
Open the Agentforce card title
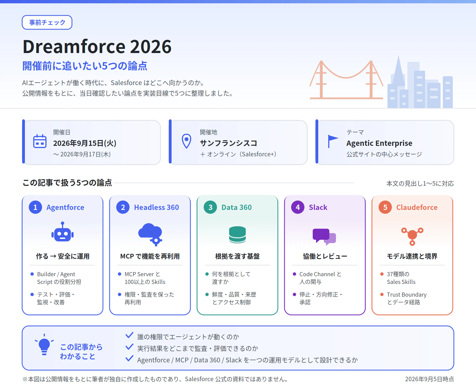[x=65, y=207]
